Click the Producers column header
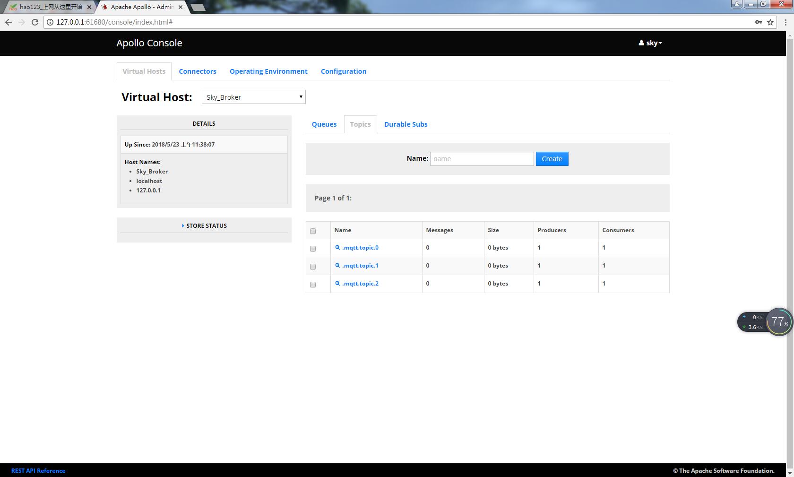794x477 pixels. (x=552, y=230)
